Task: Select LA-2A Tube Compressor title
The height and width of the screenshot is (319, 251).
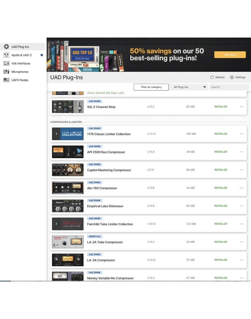Action: 105,242
